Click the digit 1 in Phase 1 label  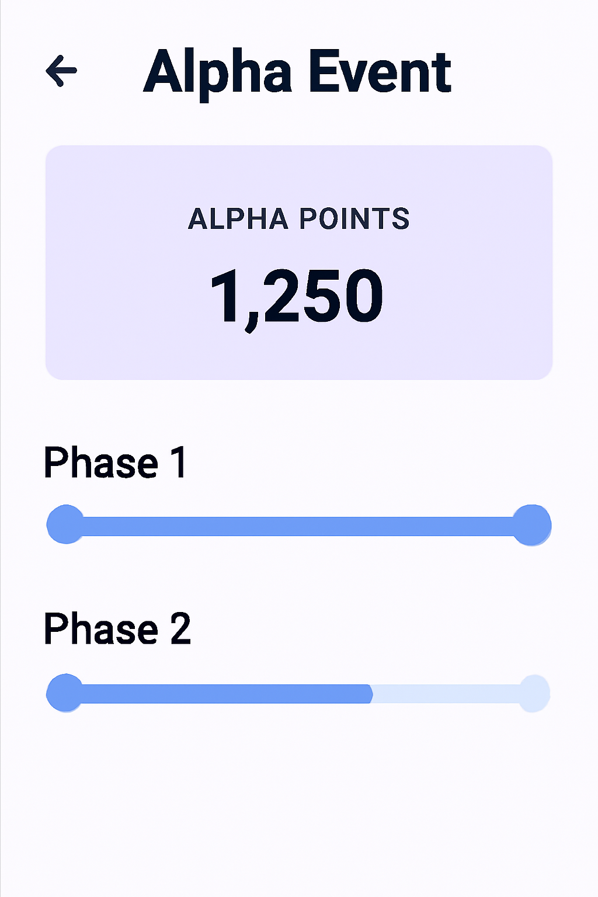(179, 463)
